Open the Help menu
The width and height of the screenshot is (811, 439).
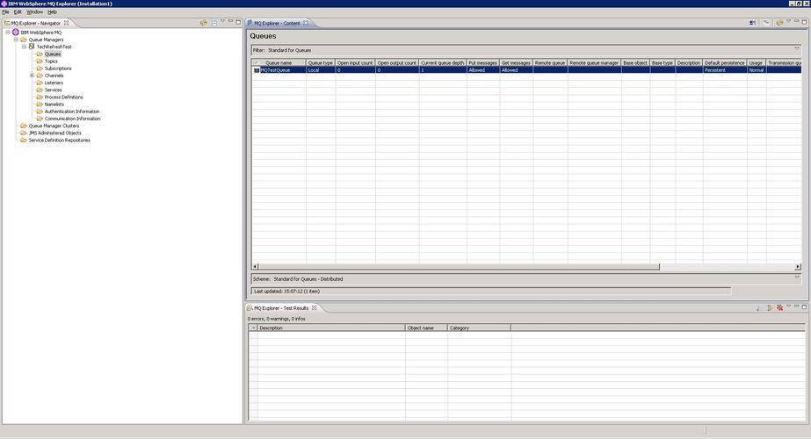tap(52, 12)
